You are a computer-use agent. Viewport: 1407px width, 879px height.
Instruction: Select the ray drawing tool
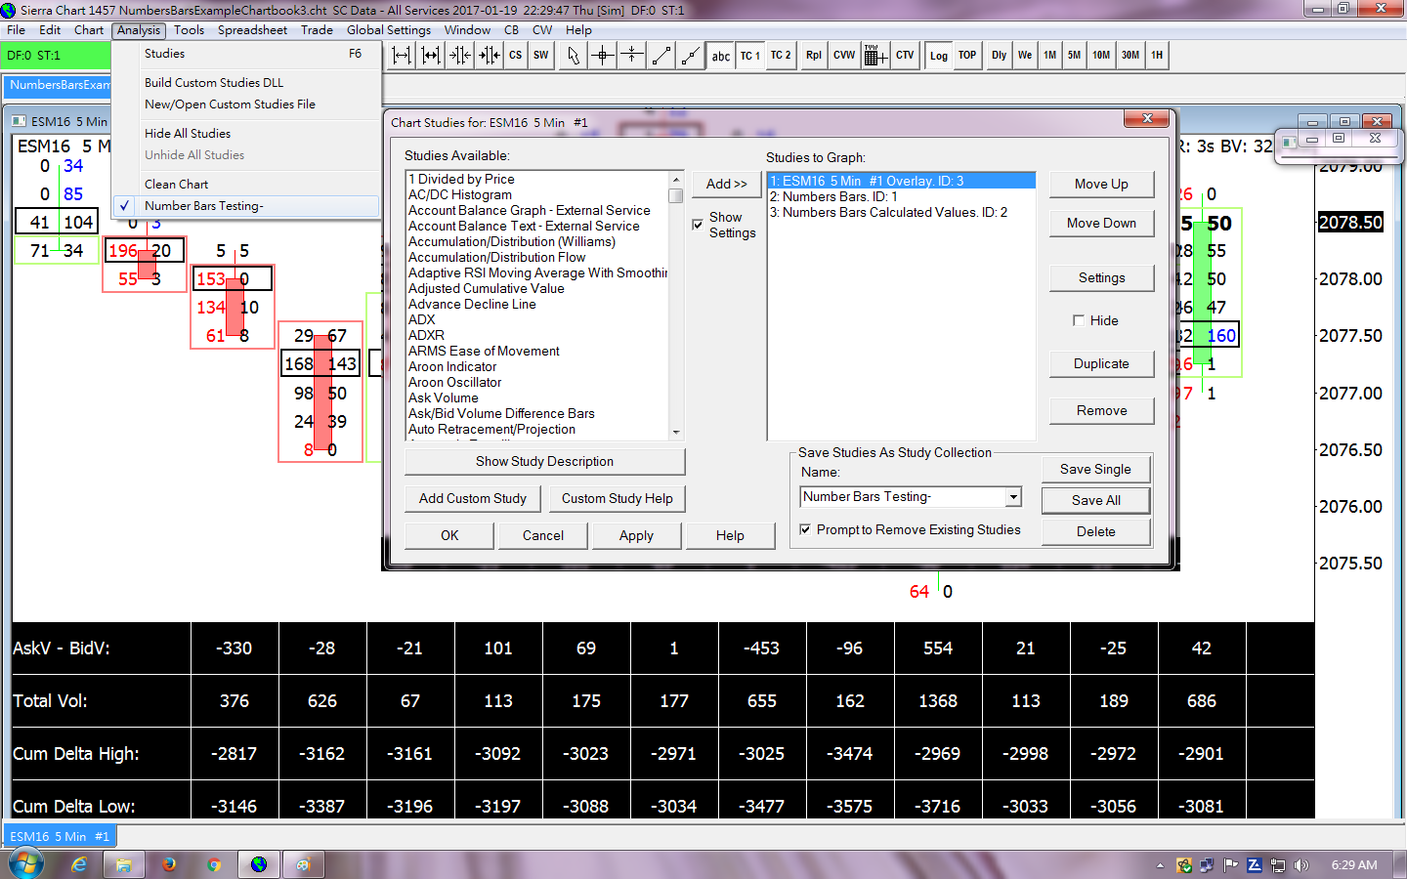691,56
